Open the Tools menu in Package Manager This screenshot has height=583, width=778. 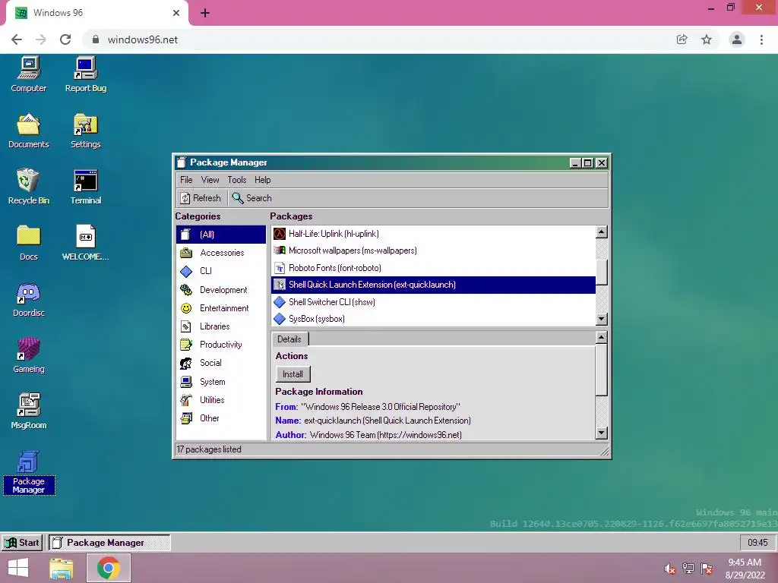237,180
